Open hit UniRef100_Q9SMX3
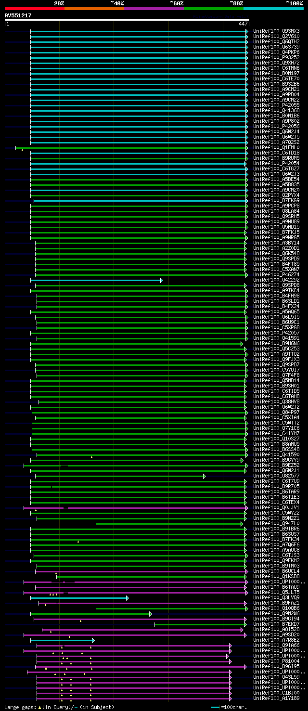The height and width of the screenshot is (711, 308). coord(276,31)
